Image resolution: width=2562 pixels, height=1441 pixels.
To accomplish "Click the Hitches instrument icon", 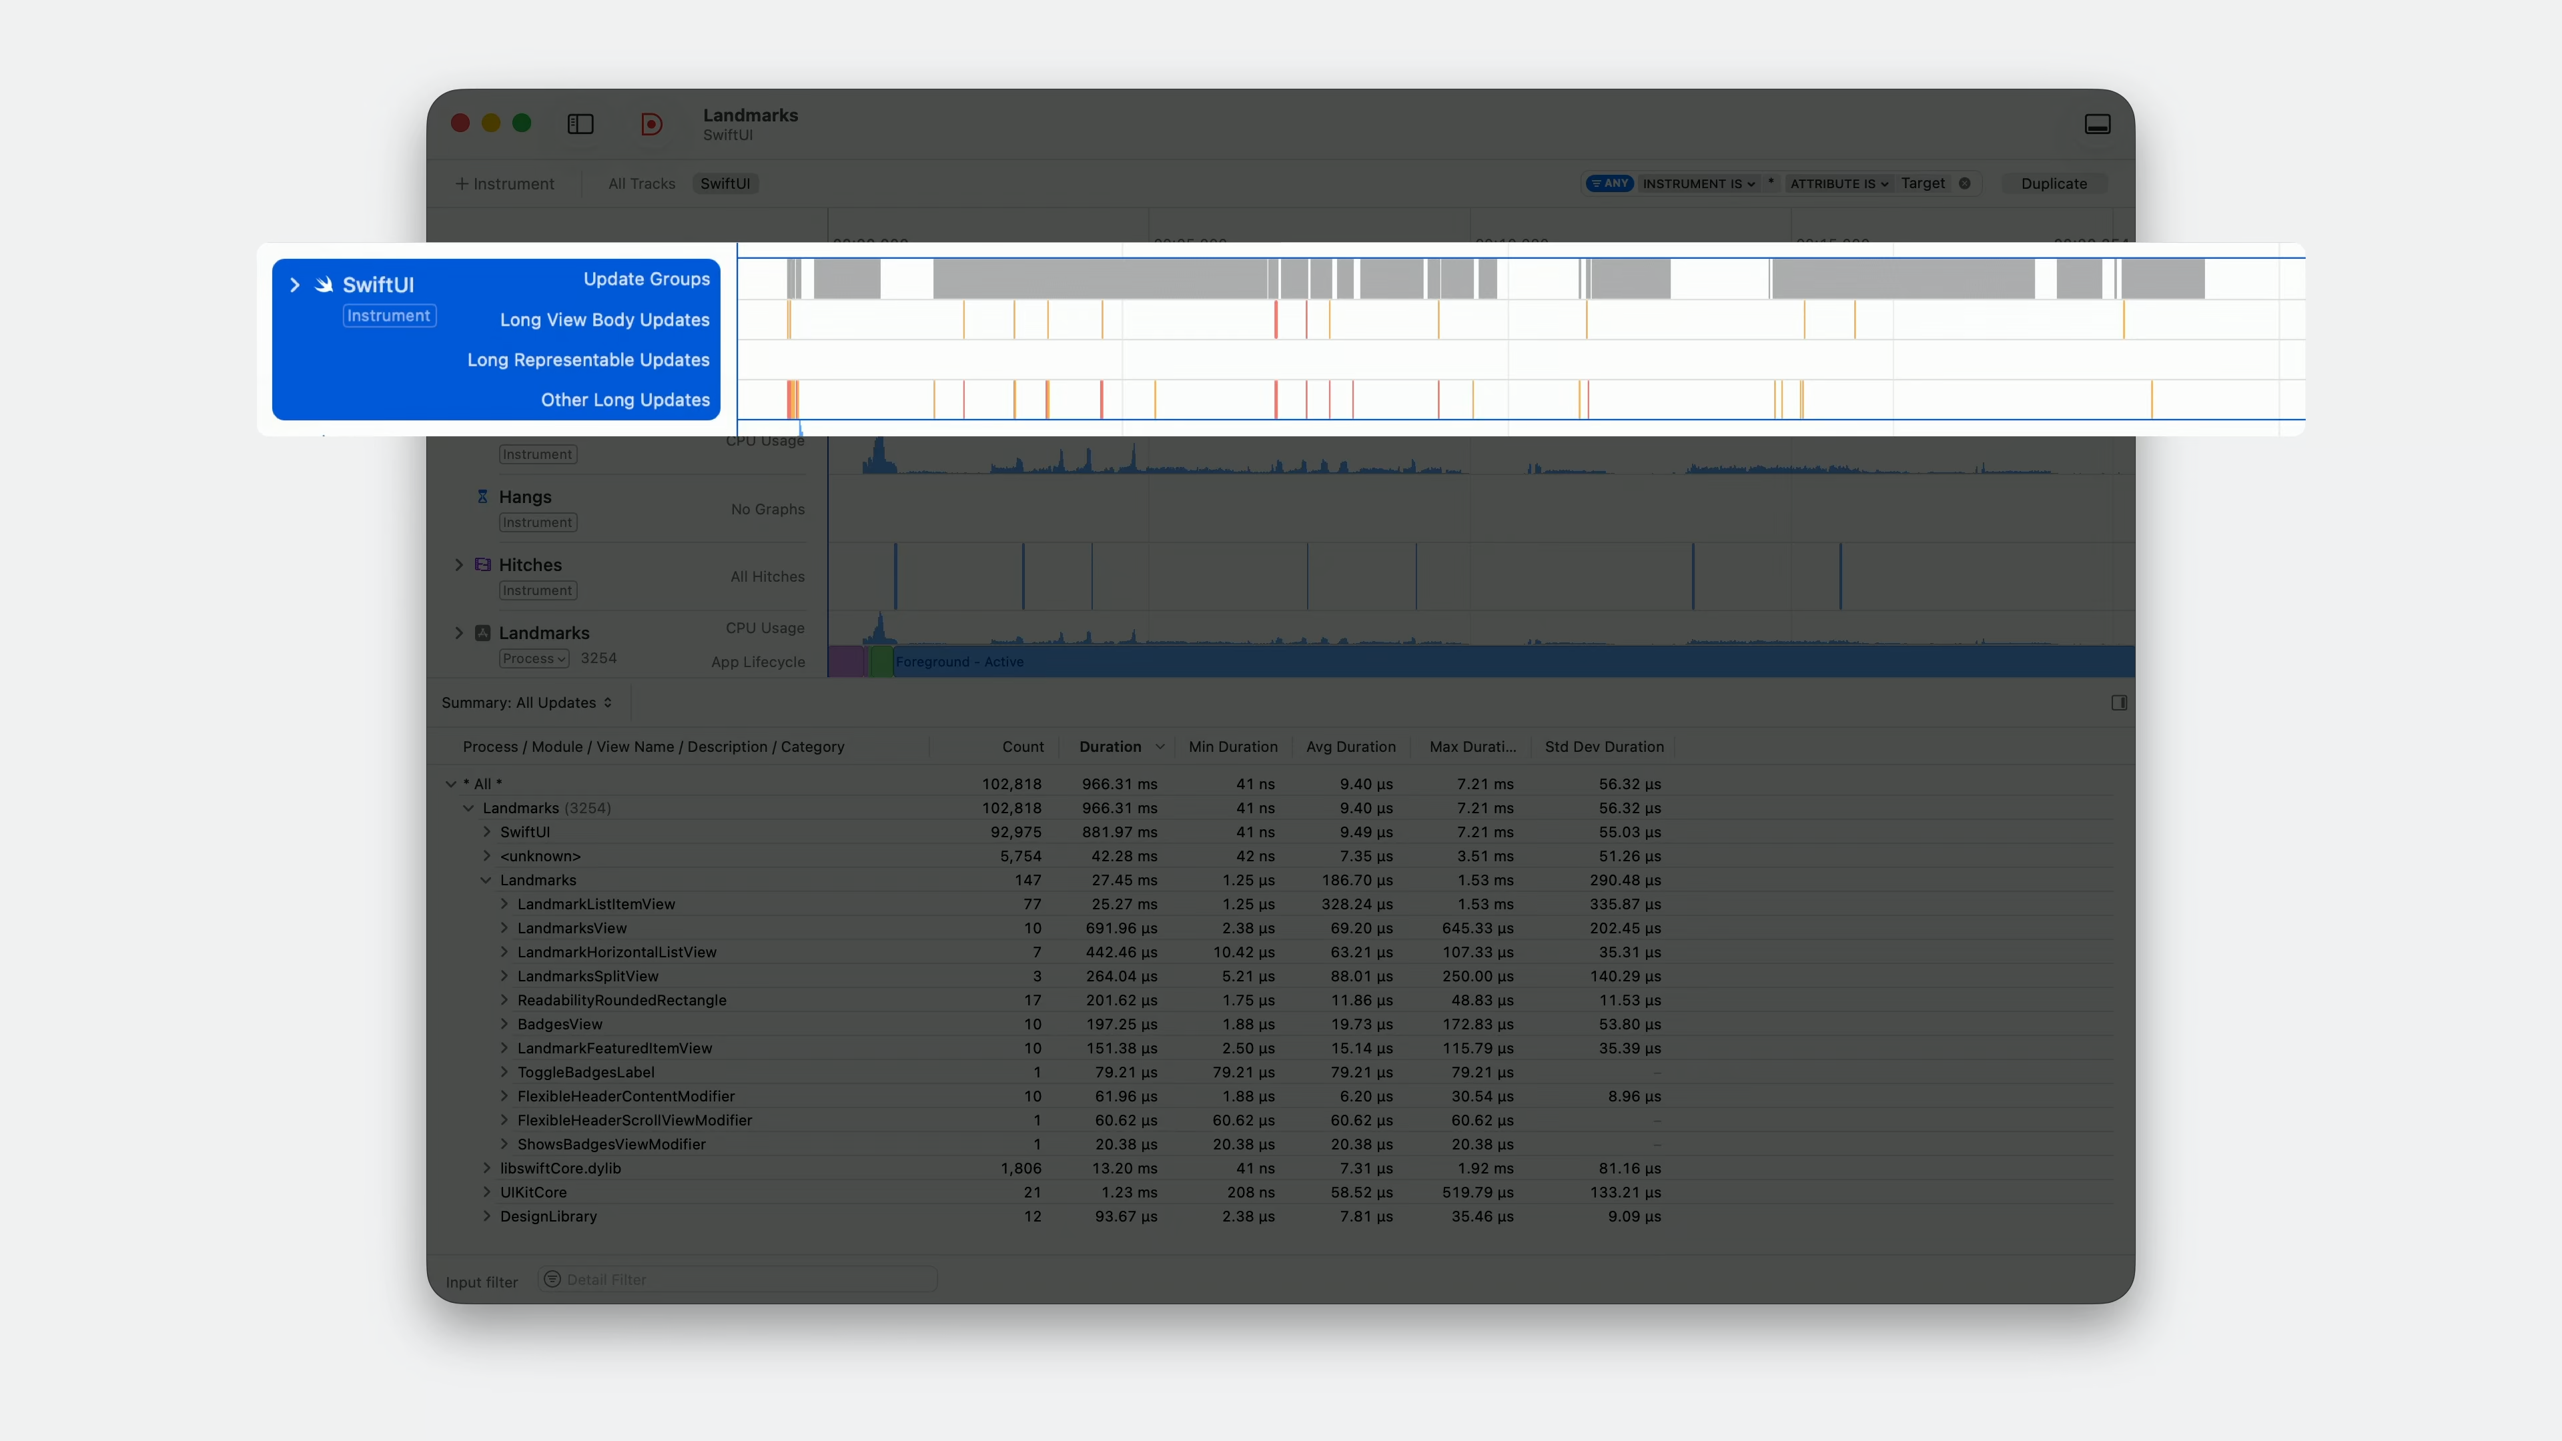I will [482, 565].
